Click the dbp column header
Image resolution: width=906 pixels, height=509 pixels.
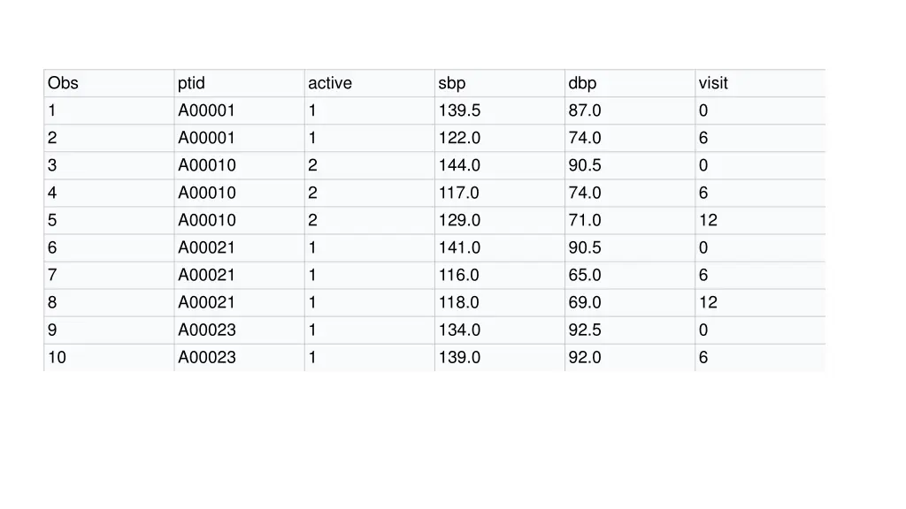582,83
